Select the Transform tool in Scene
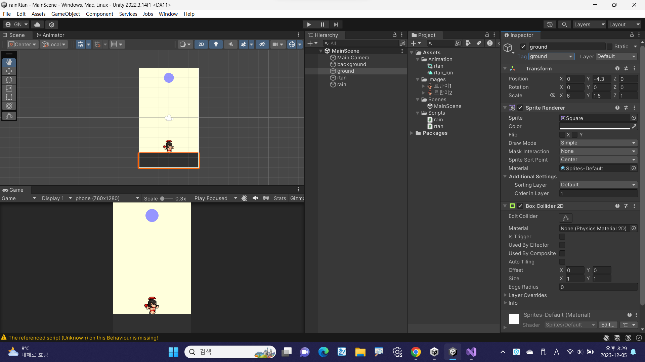The image size is (645, 362). (x=9, y=106)
